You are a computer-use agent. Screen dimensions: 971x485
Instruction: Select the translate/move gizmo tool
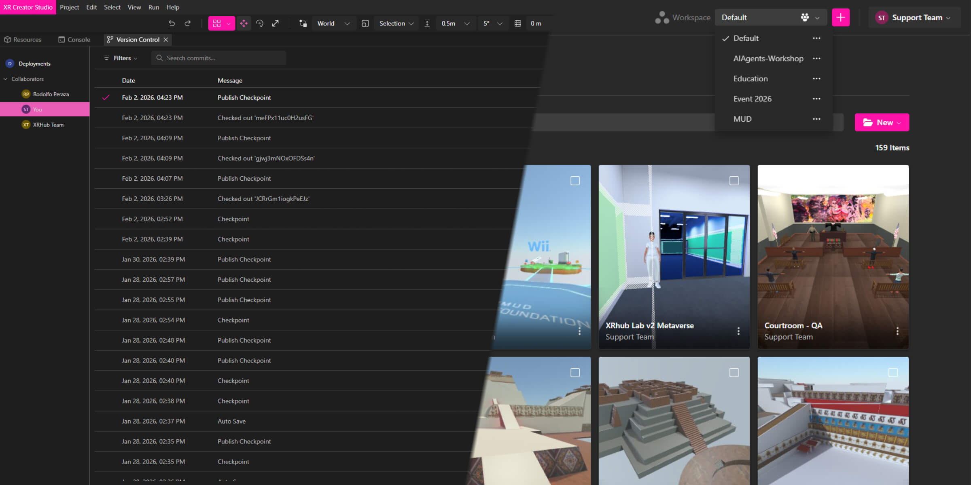(x=244, y=23)
